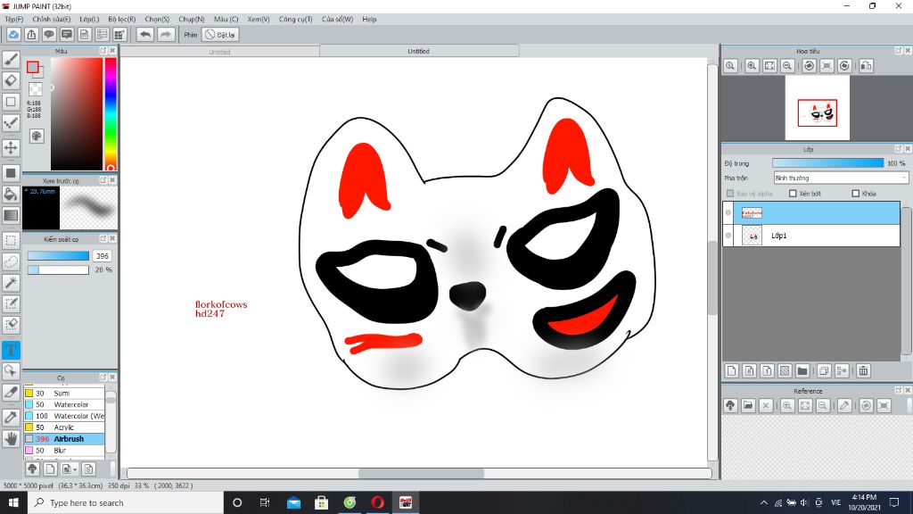
Task: Add a new layer in layer panel
Action: pos(732,370)
